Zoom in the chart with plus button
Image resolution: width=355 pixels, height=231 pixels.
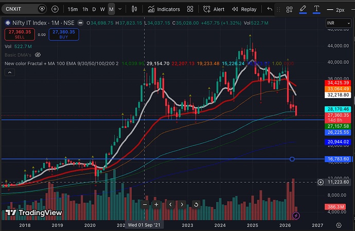[156, 205]
